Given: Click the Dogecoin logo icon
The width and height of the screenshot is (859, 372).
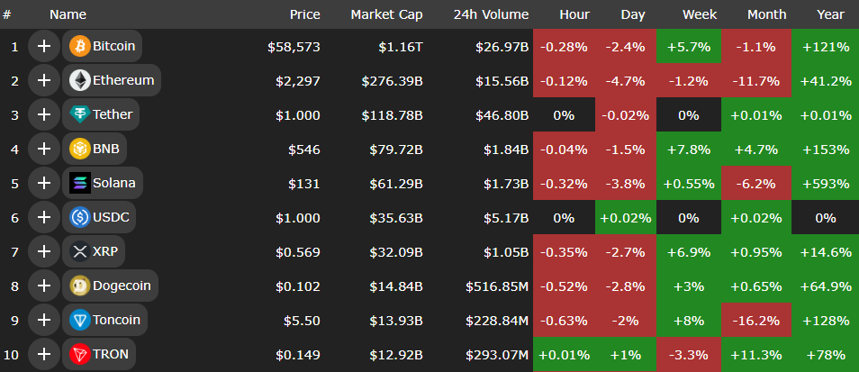Looking at the screenshot, I should coord(79,286).
